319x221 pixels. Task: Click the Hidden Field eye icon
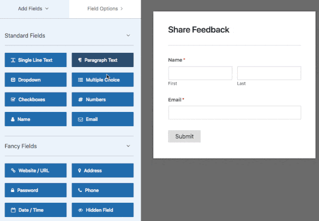pos(81,210)
